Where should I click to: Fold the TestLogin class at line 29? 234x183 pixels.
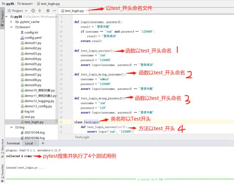(x=72, y=122)
